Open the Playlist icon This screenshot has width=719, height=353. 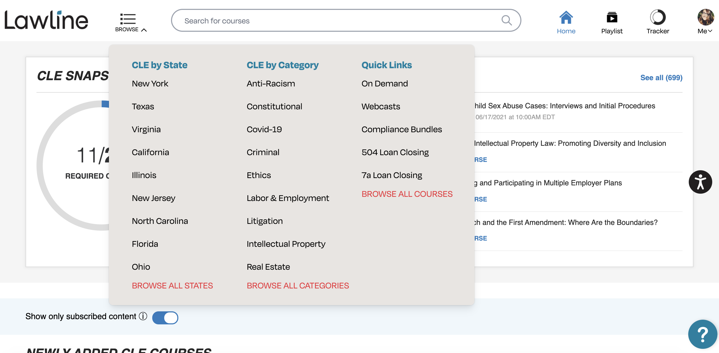(612, 17)
